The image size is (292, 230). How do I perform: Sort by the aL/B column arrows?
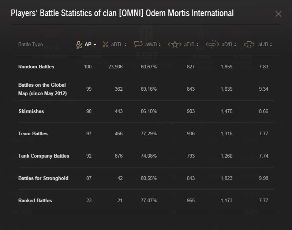point(271,45)
